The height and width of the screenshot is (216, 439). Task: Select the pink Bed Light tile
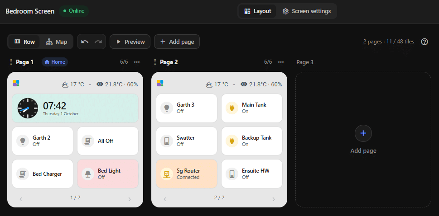(108, 174)
